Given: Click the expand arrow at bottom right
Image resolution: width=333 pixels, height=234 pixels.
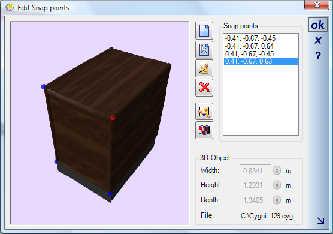Looking at the screenshot, I should coord(320,221).
